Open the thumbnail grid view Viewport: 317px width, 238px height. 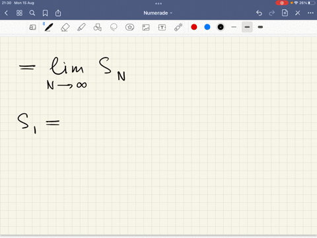coord(19,13)
